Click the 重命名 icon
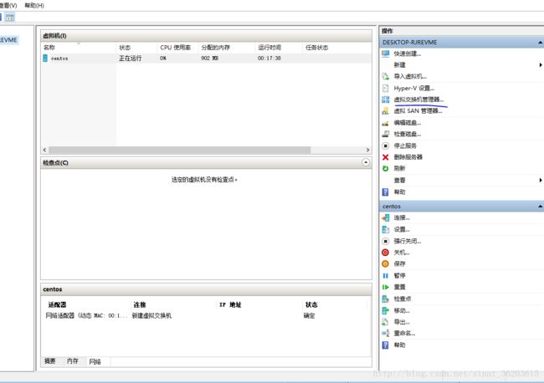 (x=386, y=333)
